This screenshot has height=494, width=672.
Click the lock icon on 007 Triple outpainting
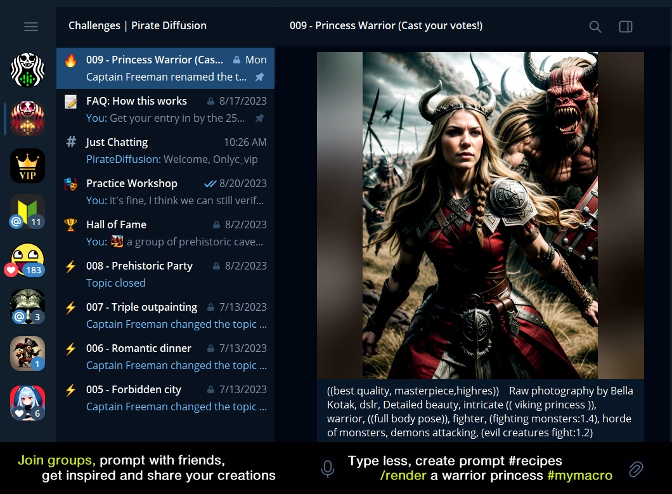210,306
